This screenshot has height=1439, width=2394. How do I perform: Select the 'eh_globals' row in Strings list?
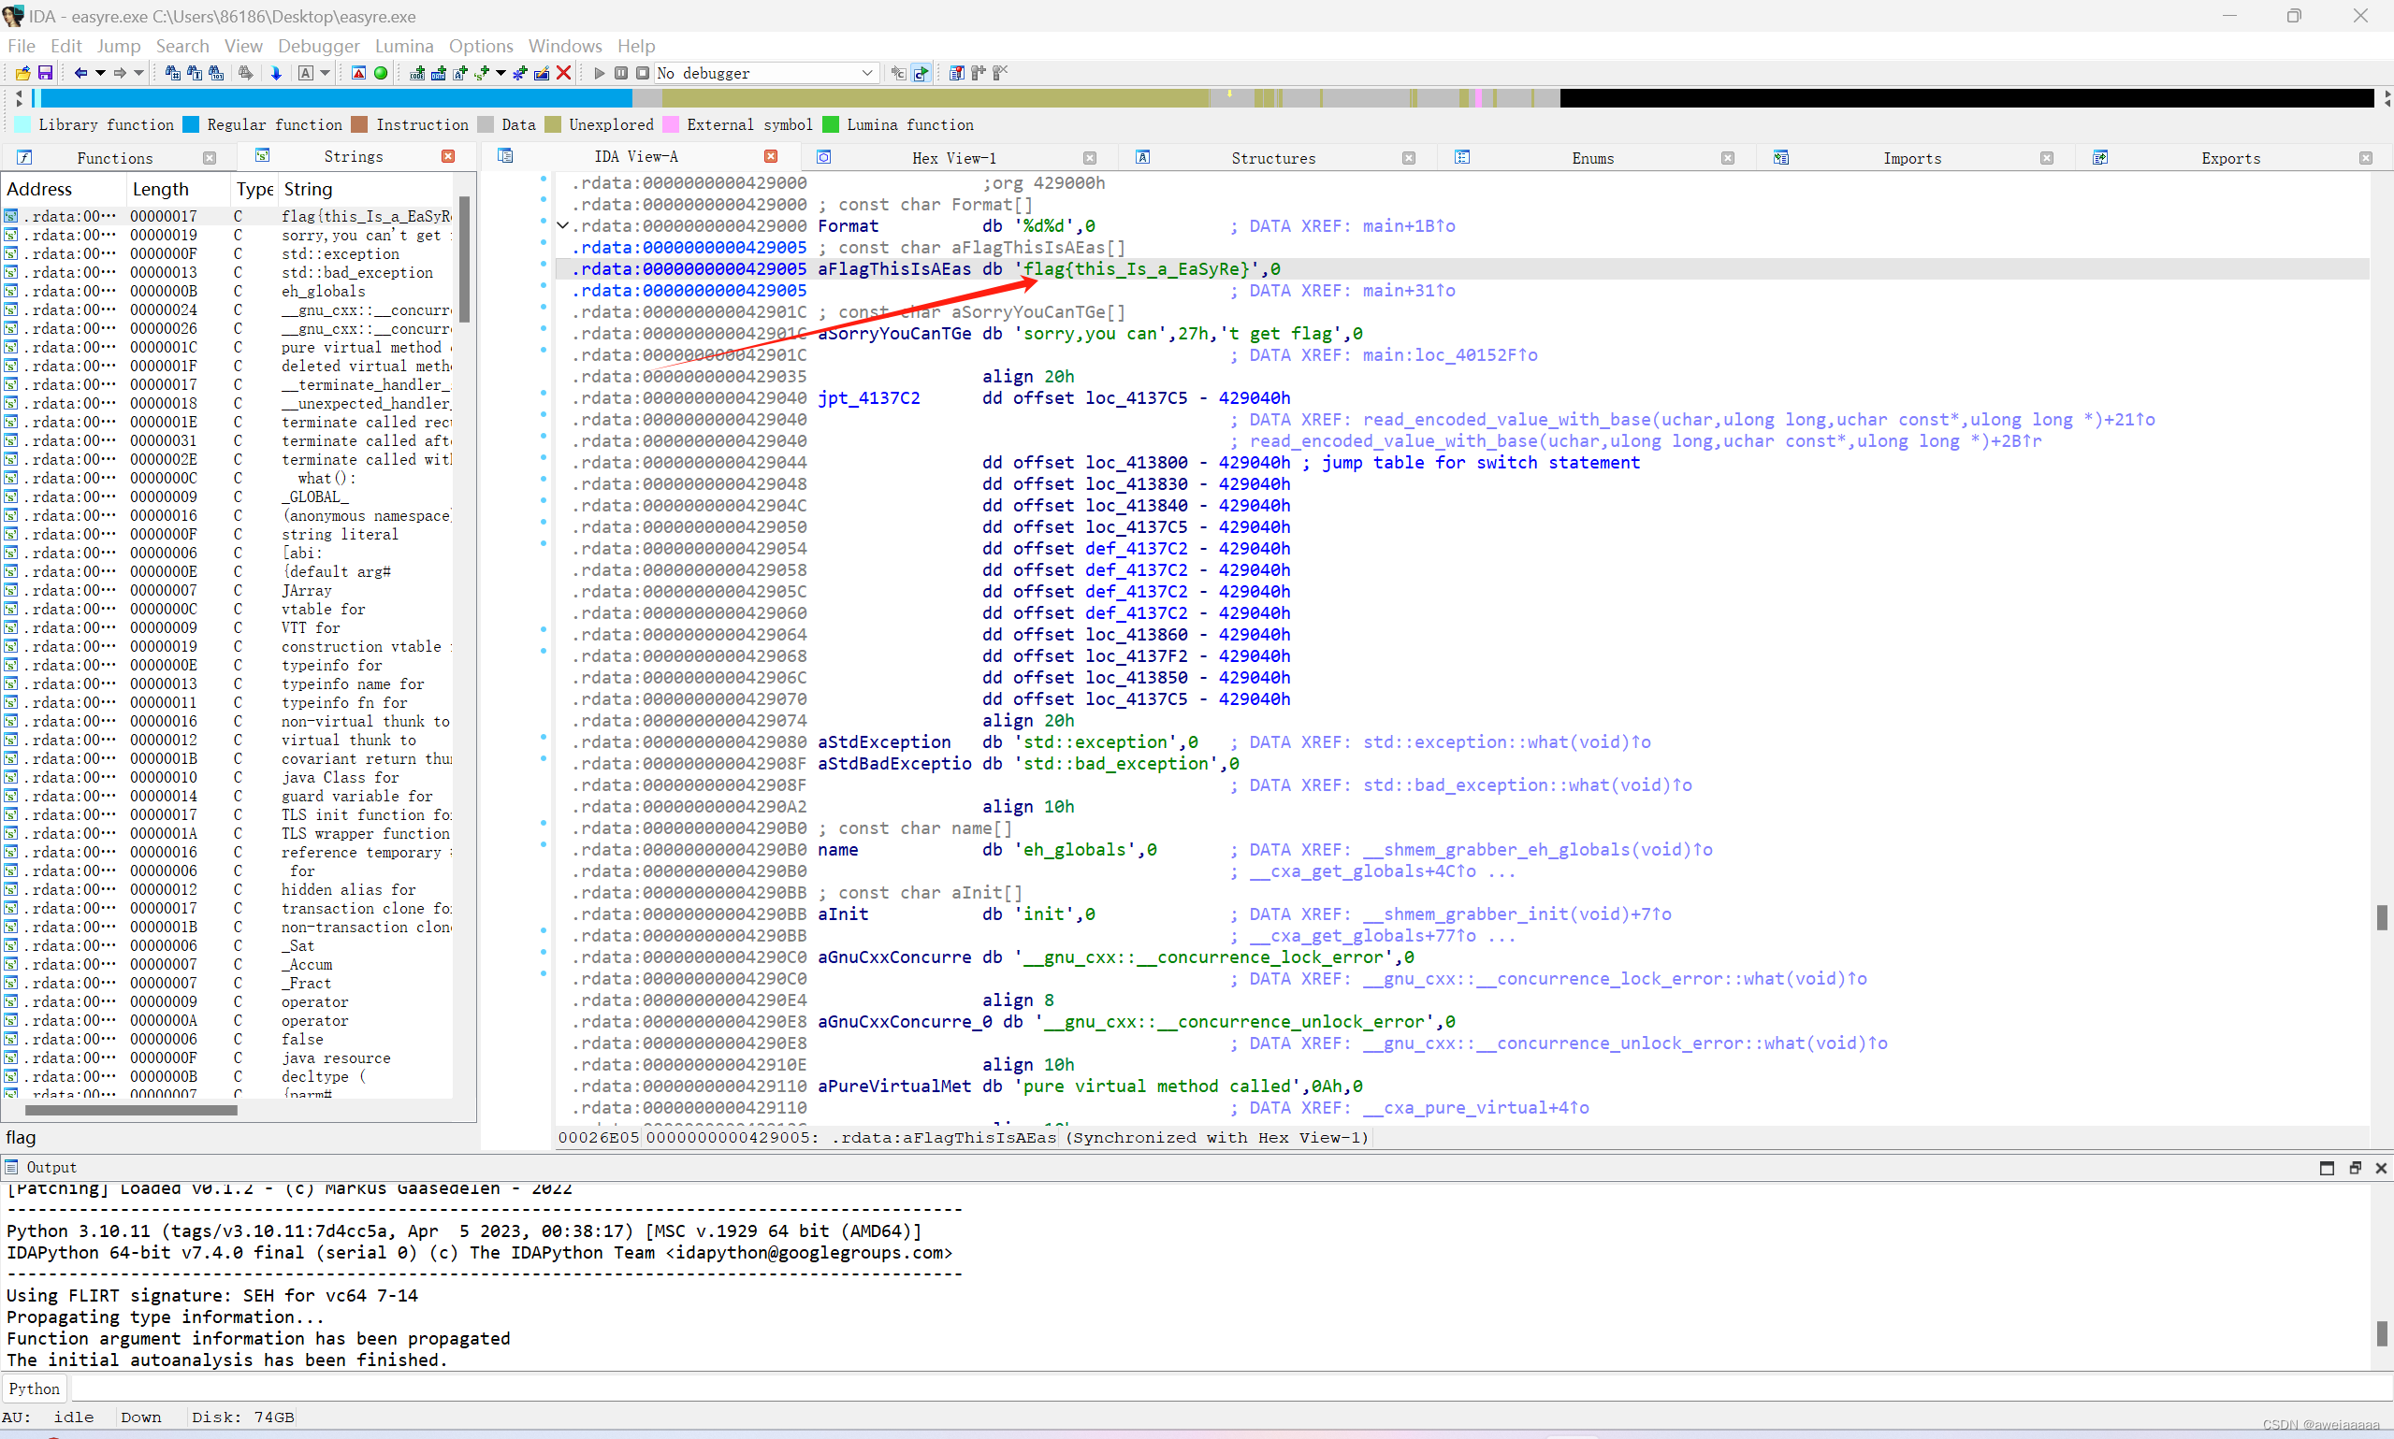(229, 291)
